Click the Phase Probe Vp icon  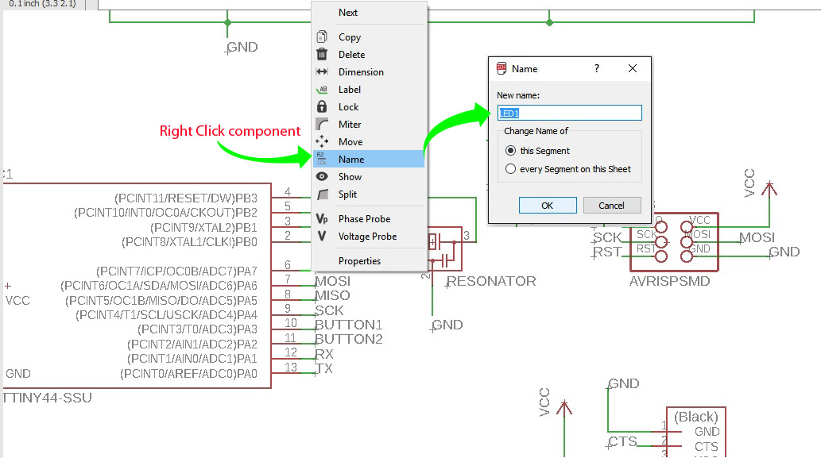tap(322, 218)
